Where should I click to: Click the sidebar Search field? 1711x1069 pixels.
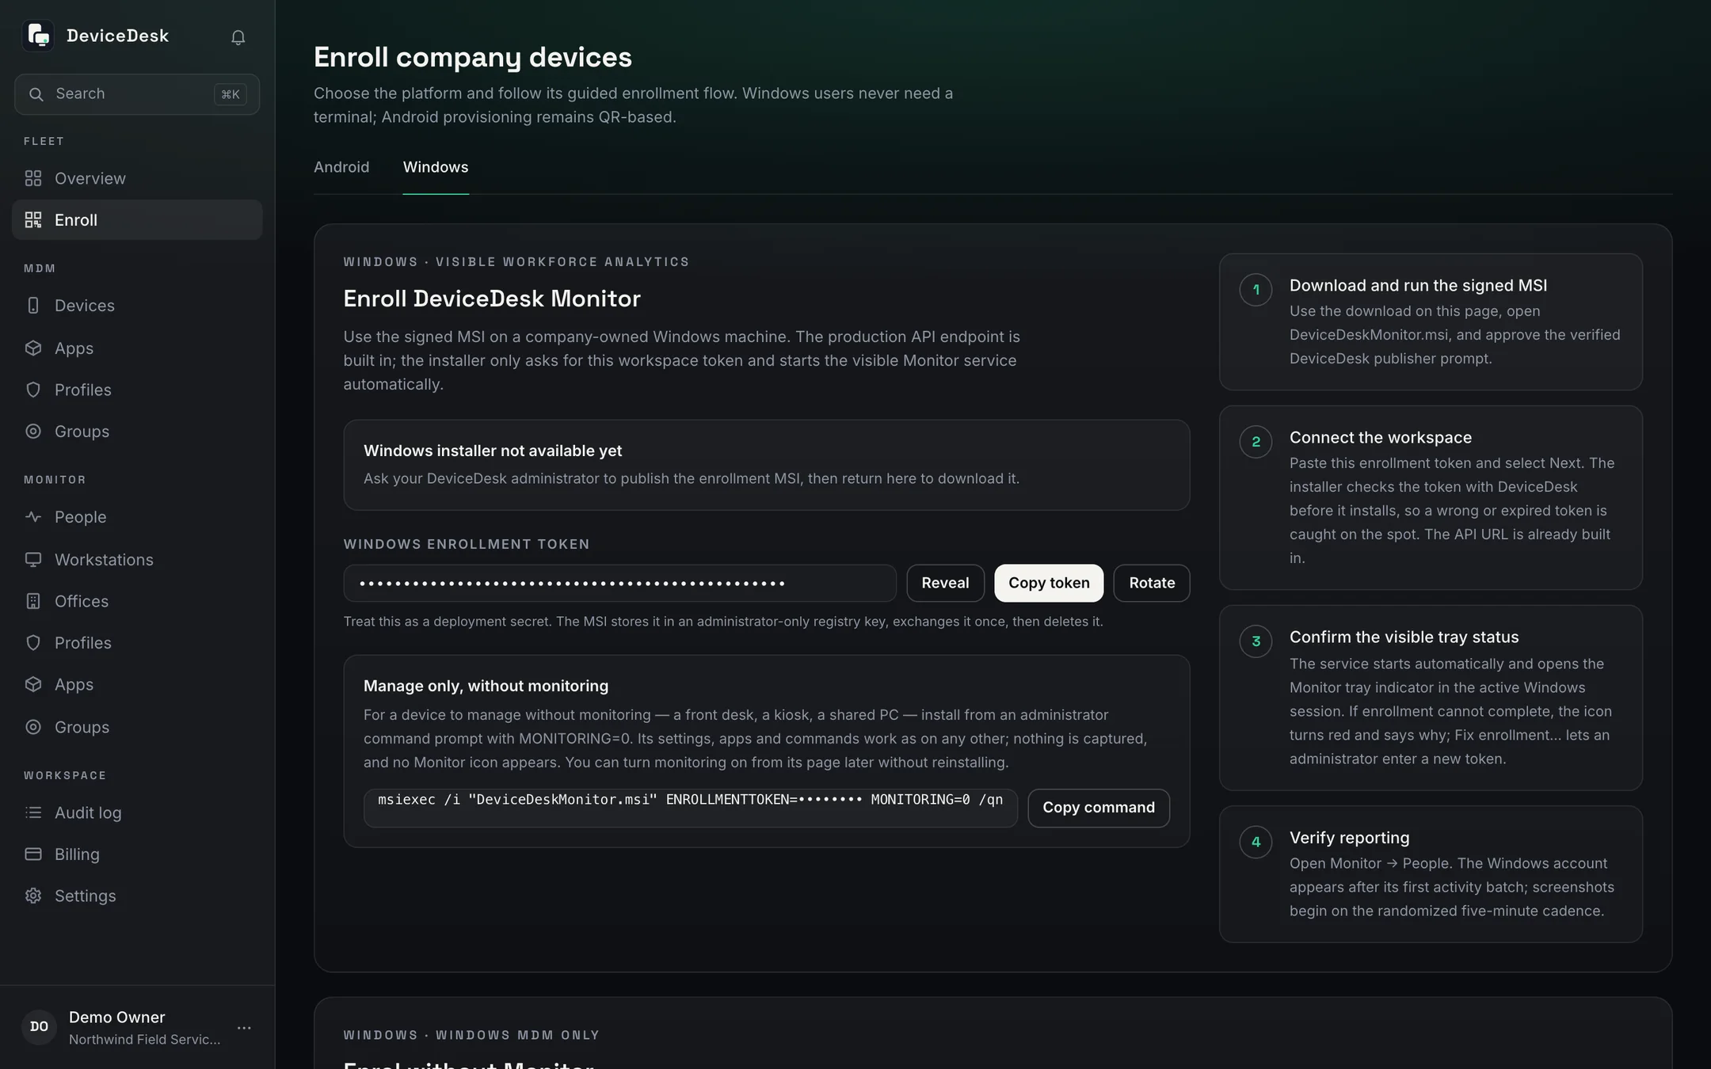pyautogui.click(x=137, y=94)
